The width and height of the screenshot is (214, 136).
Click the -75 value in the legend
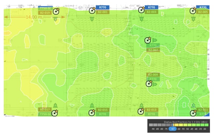tap(166, 129)
